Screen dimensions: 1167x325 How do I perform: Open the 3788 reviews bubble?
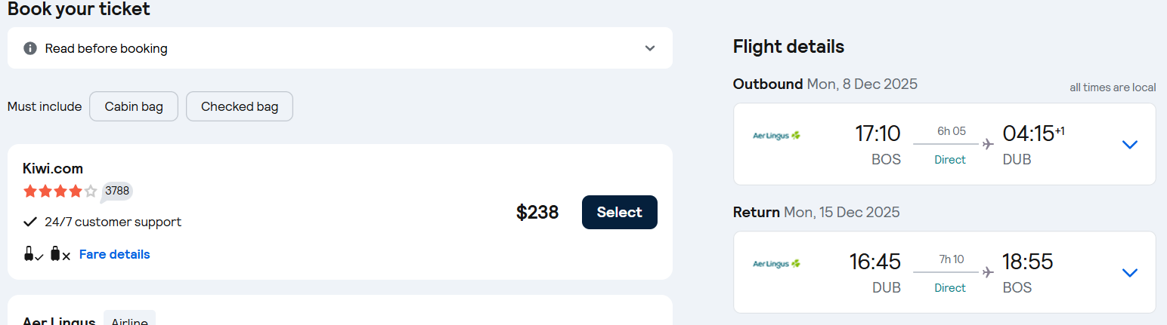(x=117, y=191)
